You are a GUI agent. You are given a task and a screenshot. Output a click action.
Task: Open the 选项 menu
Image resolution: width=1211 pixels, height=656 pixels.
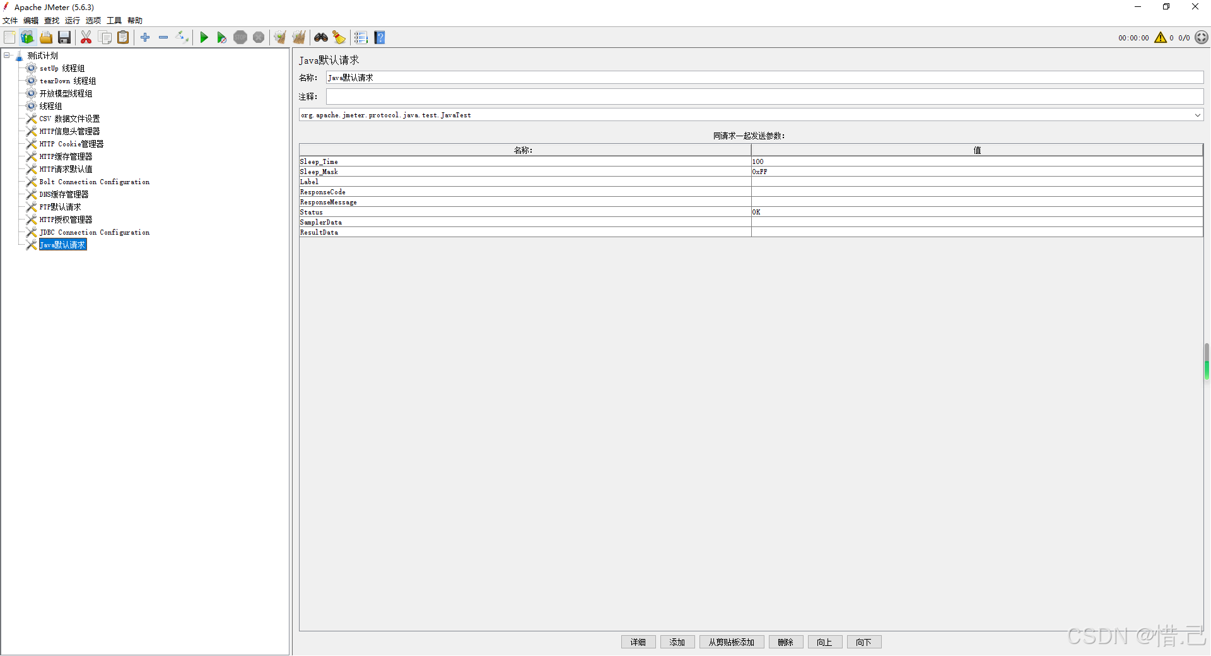[93, 21]
